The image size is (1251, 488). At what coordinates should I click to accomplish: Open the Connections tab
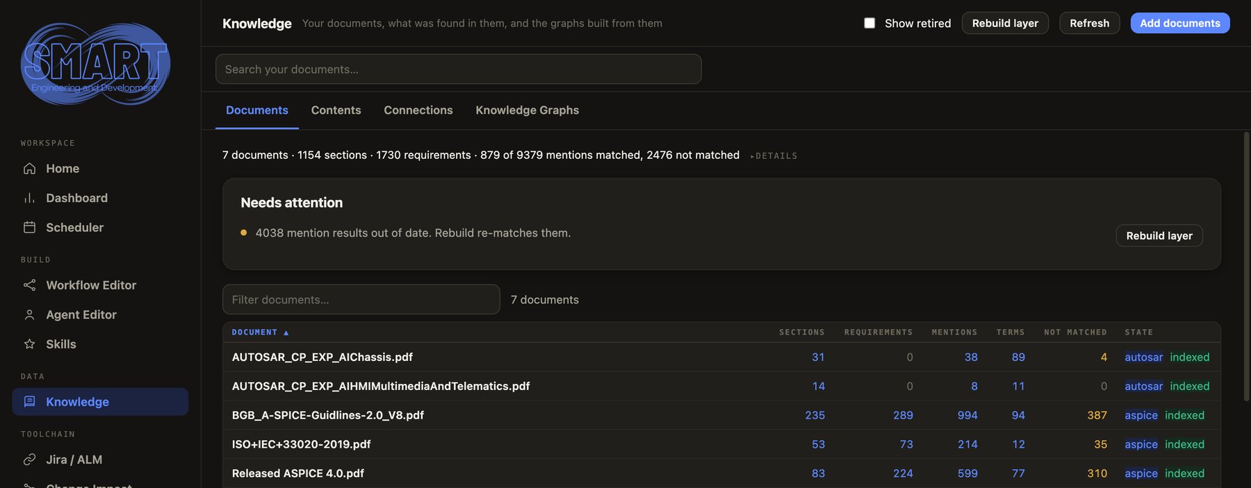(418, 110)
